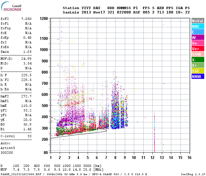Click the day number 321
This screenshot has width=206, height=176.
pos(111,12)
